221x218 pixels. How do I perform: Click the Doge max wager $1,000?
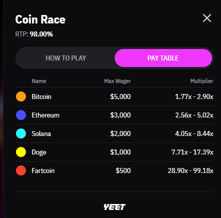coord(120,152)
